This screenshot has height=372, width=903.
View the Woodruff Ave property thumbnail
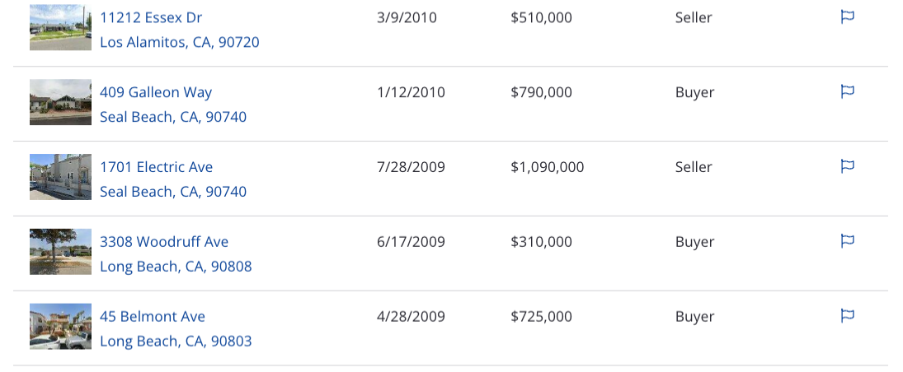pyautogui.click(x=60, y=251)
